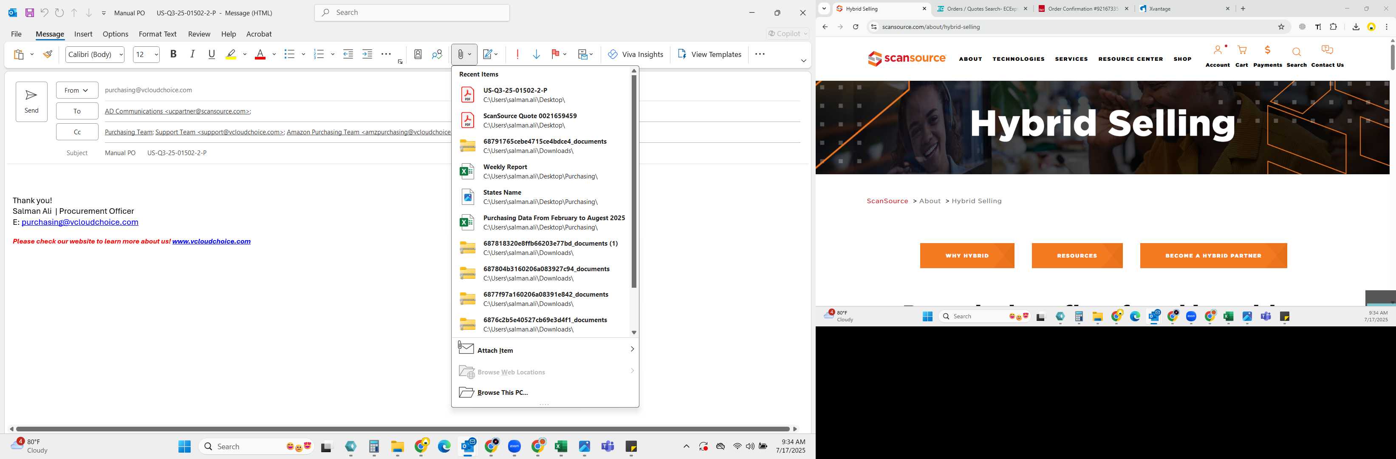Bookmark page with the browser star icon
This screenshot has width=1396, height=459.
[x=1281, y=26]
